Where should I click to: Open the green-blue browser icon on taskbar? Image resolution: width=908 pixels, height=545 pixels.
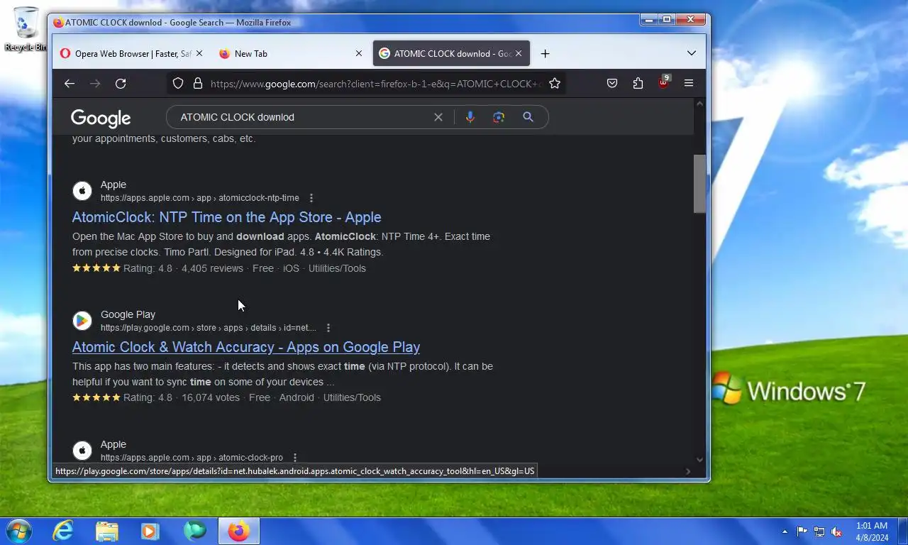pos(194,531)
